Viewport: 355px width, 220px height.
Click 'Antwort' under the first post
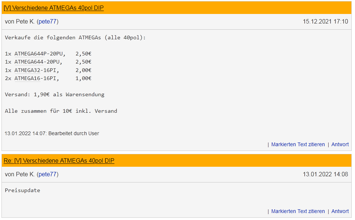tap(340, 144)
